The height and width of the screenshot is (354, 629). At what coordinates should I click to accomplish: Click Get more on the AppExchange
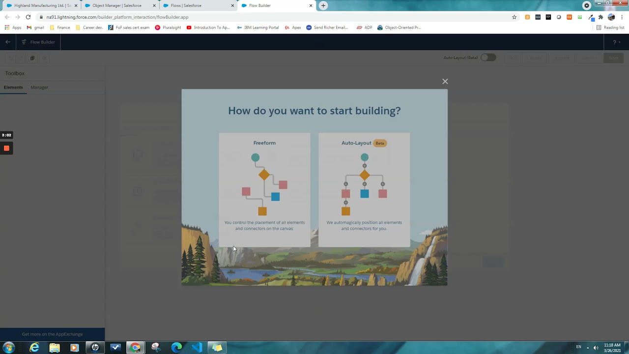pyautogui.click(x=52, y=334)
